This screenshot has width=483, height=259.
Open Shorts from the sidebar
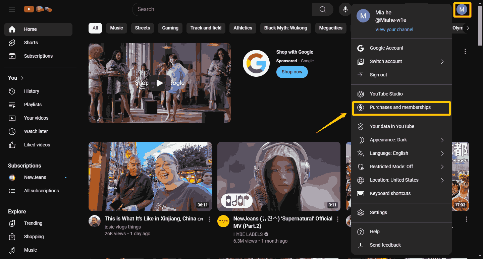point(38,43)
